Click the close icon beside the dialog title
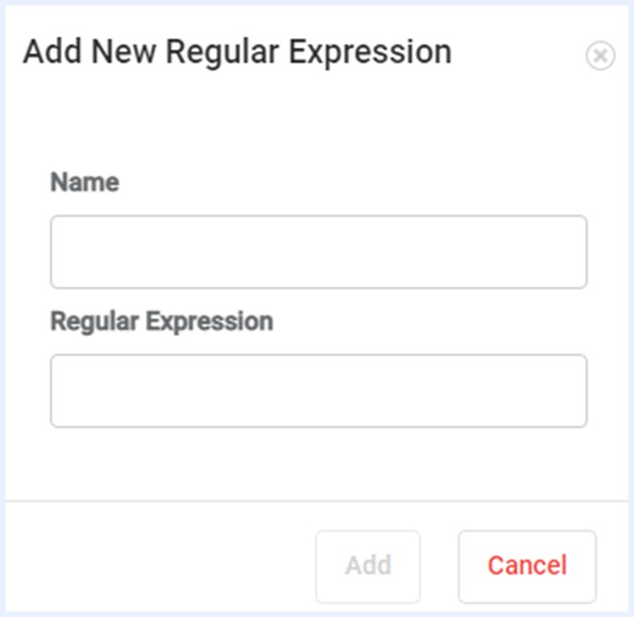This screenshot has width=634, height=617. [x=600, y=57]
